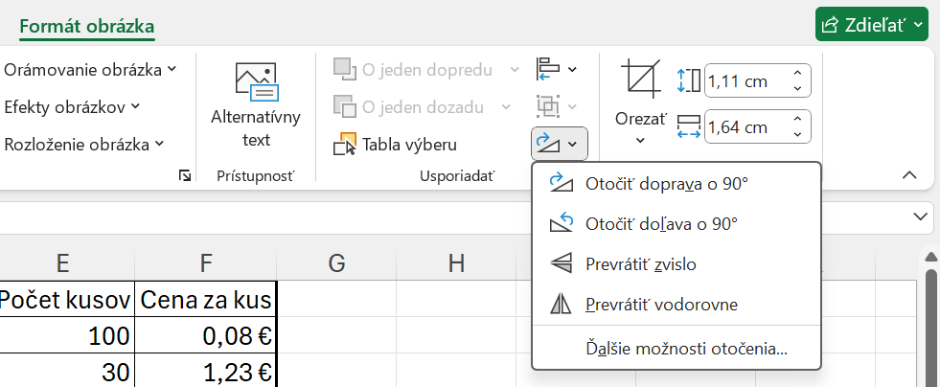Choose Prevrátiť zvislo
940x387 pixels.
coord(676,264)
